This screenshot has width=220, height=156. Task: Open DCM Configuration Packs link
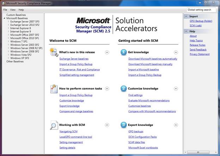tap(142, 137)
